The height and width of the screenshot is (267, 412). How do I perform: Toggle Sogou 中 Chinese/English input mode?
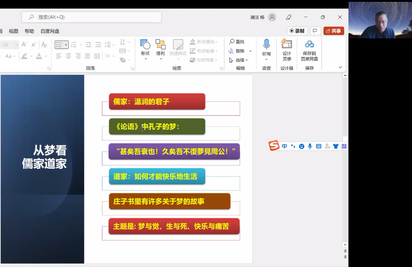284,146
